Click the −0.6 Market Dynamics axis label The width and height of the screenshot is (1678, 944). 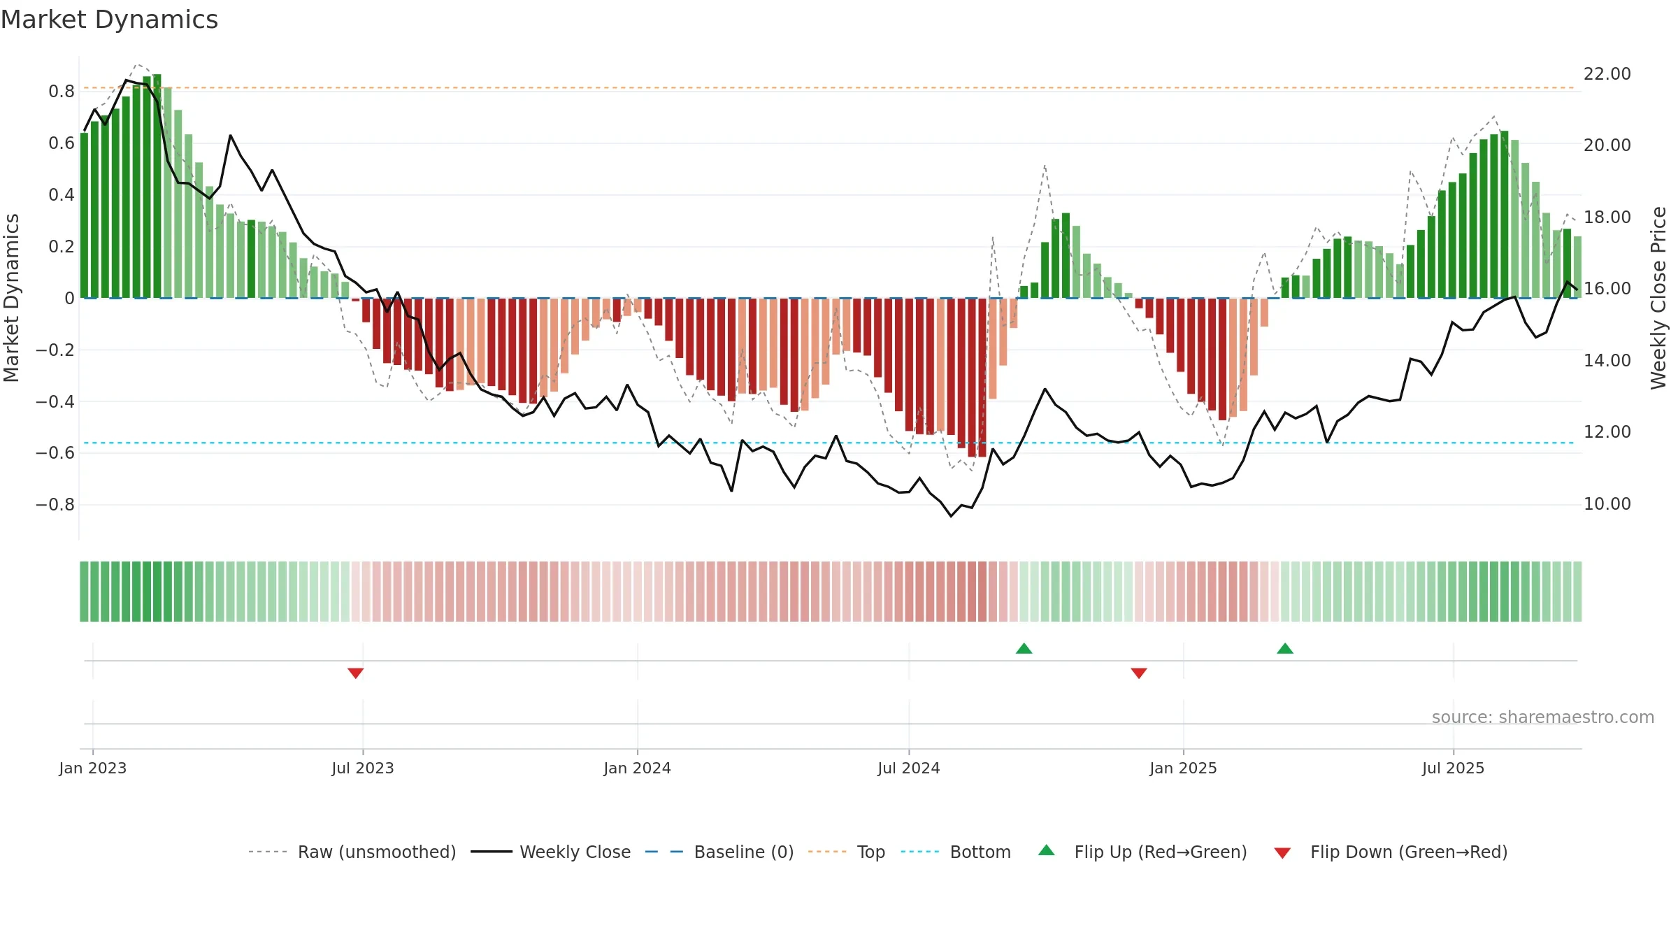pos(55,452)
